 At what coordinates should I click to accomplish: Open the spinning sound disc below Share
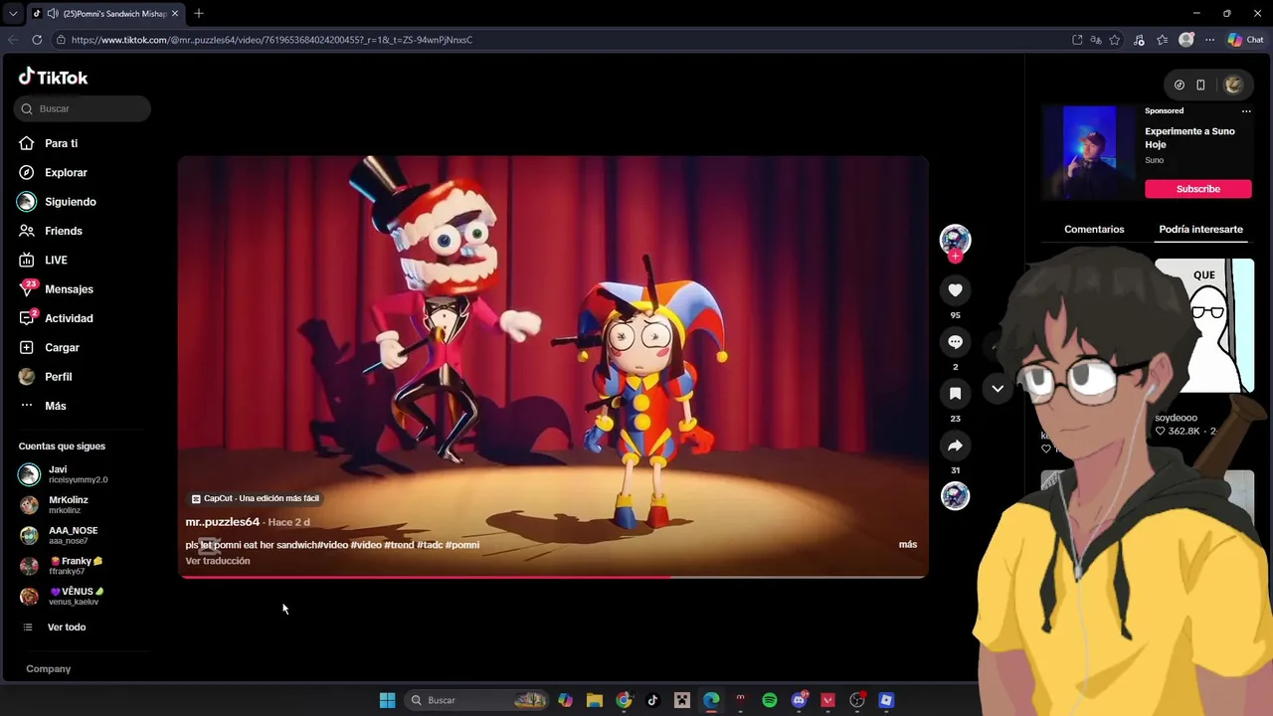(955, 495)
